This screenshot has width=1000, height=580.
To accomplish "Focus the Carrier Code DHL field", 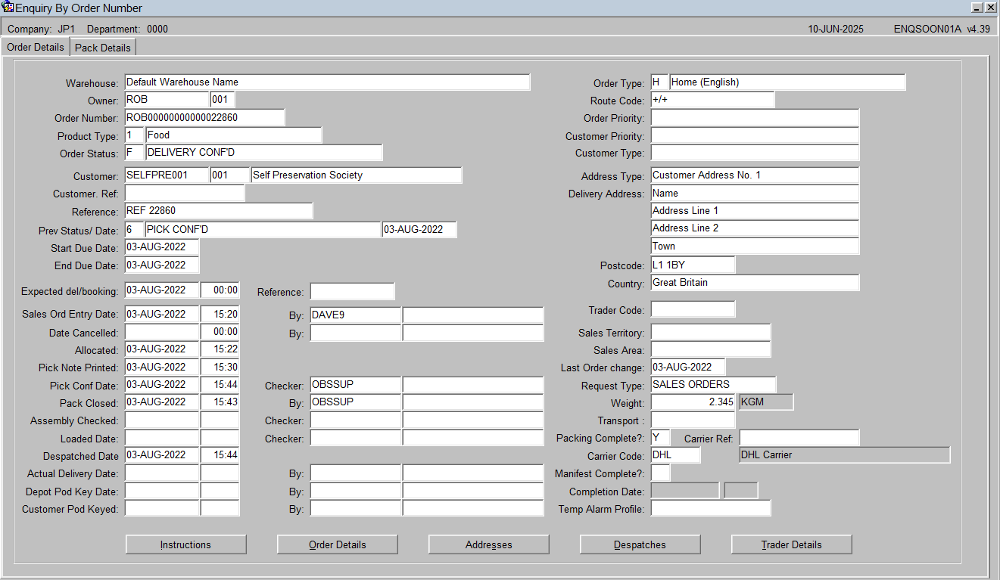I will coord(675,455).
